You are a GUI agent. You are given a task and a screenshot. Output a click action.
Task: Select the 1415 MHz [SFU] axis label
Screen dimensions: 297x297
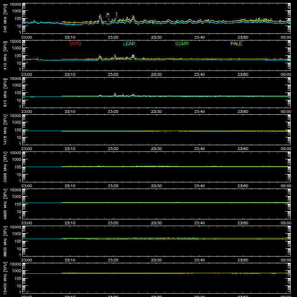pyautogui.click(x=5, y=130)
